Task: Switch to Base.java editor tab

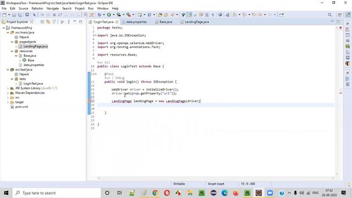Action: tap(164, 22)
